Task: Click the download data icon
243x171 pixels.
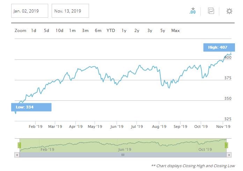Action: click(x=192, y=11)
